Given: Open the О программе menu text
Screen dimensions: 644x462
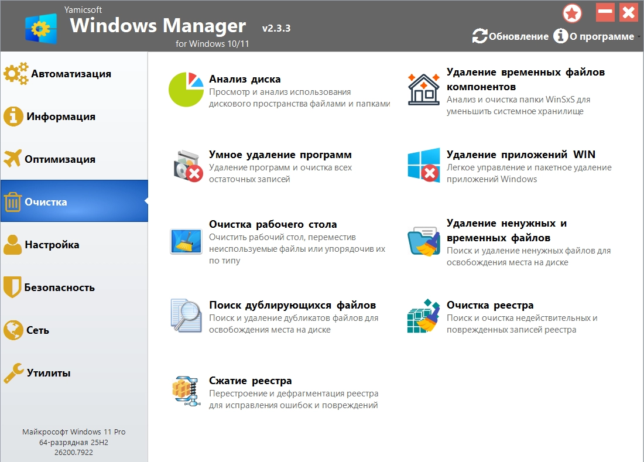Looking at the screenshot, I should click(602, 36).
